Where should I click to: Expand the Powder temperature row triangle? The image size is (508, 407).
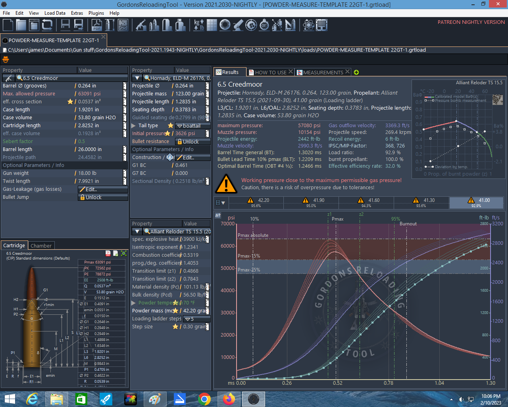point(134,303)
